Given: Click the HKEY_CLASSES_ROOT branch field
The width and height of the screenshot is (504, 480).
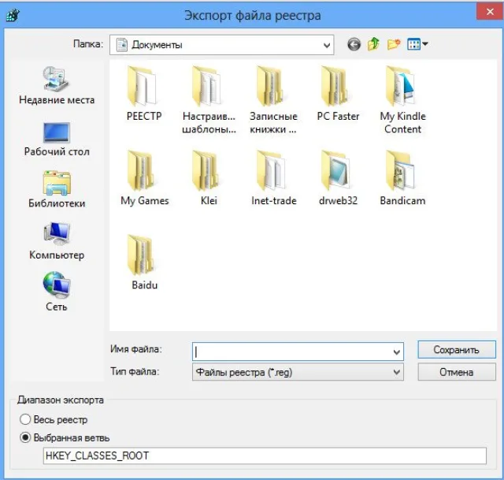Looking at the screenshot, I should (265, 456).
